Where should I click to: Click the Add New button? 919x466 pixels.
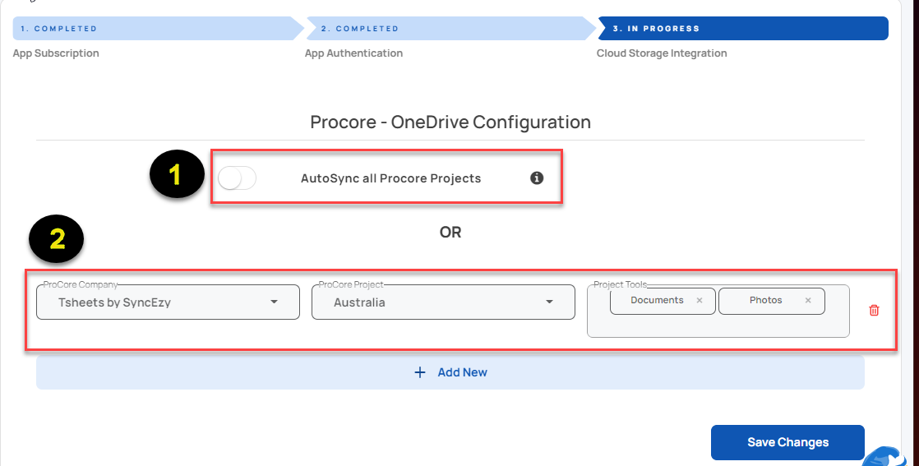point(450,372)
